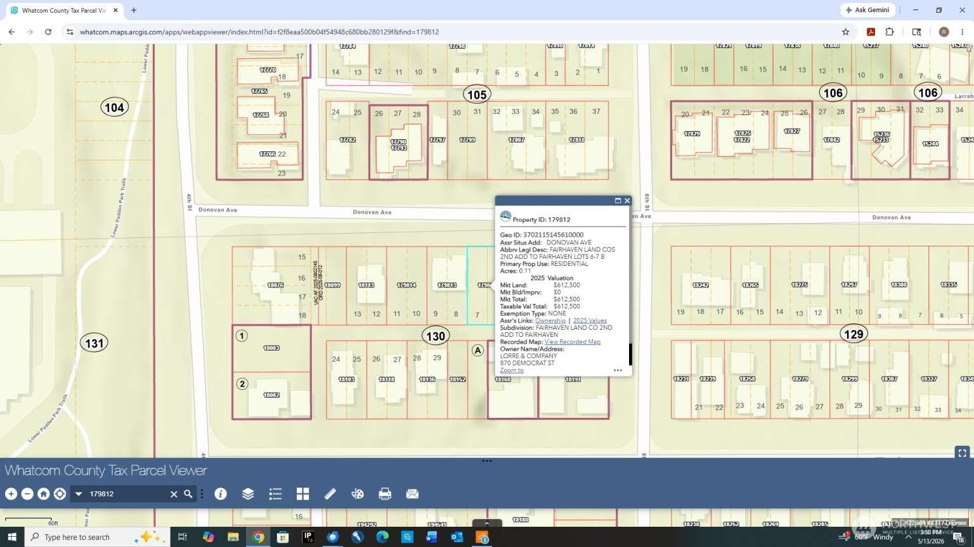Zoom out of the map with the minus button
Screen dimensions: 974x547
(27, 494)
